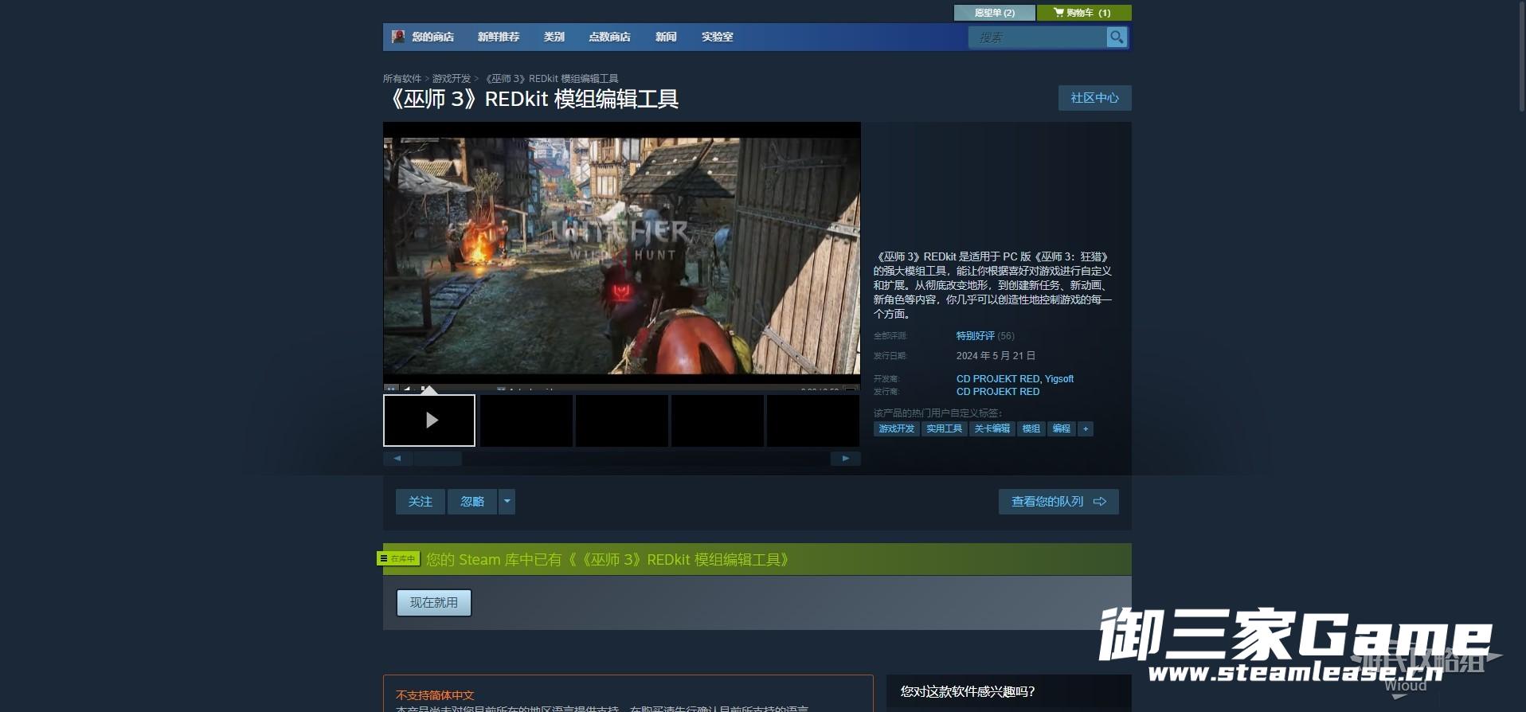
Task: Go to the 点数商店 tab
Action: [x=609, y=37]
